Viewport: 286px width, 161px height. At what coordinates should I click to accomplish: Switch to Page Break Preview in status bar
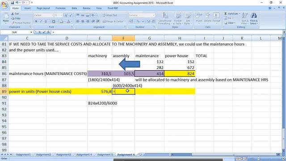click(246, 158)
